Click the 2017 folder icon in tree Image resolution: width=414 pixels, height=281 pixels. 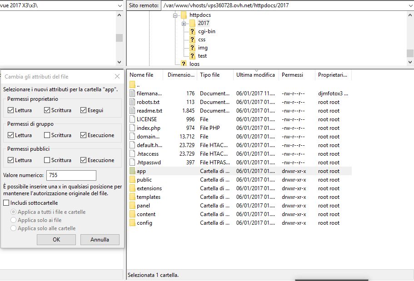pyautogui.click(x=193, y=23)
